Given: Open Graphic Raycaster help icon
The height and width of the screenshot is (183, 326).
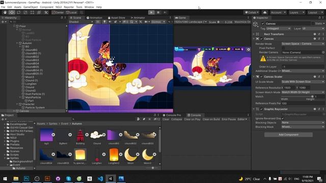Looking at the screenshot, I should (x=315, y=109).
